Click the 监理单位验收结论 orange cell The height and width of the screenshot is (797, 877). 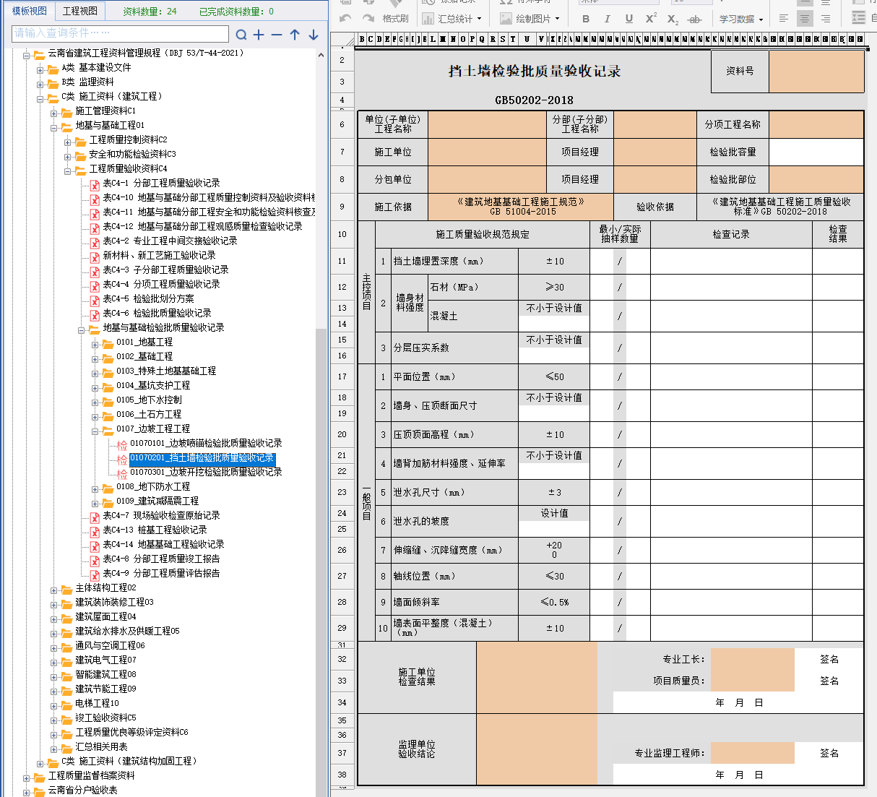[537, 749]
